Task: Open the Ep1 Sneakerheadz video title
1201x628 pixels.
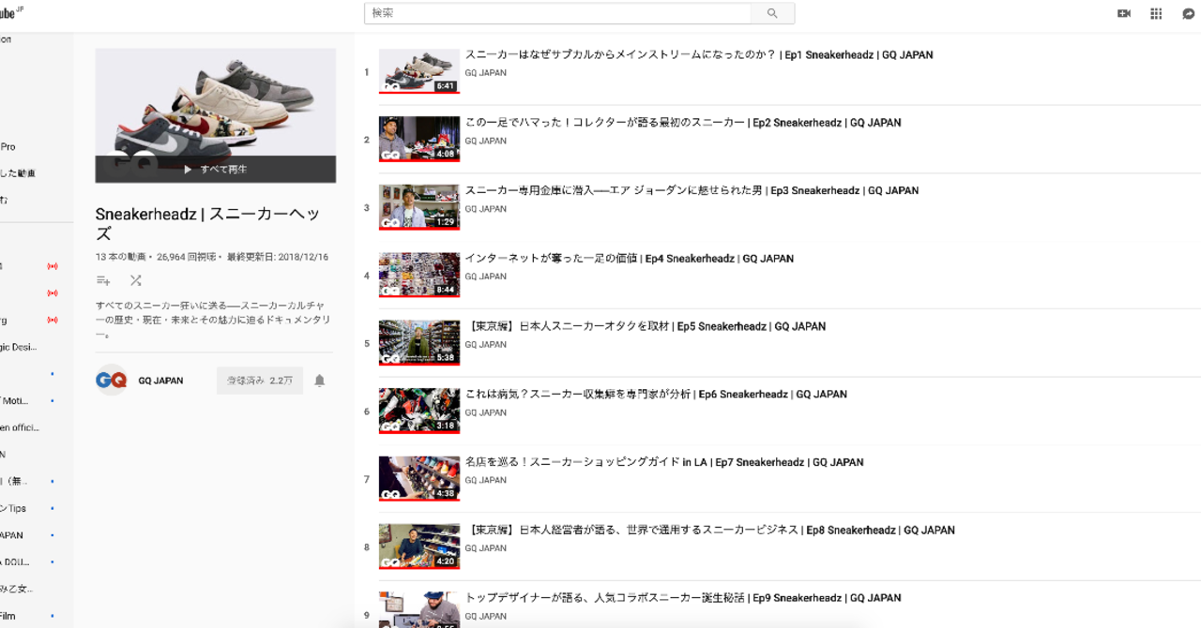Action: 699,55
